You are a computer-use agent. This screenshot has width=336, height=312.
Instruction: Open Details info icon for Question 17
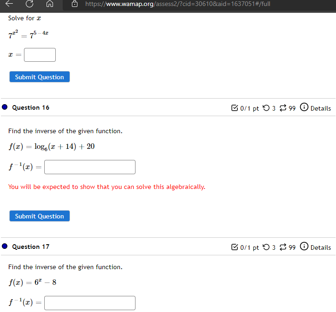click(x=304, y=246)
